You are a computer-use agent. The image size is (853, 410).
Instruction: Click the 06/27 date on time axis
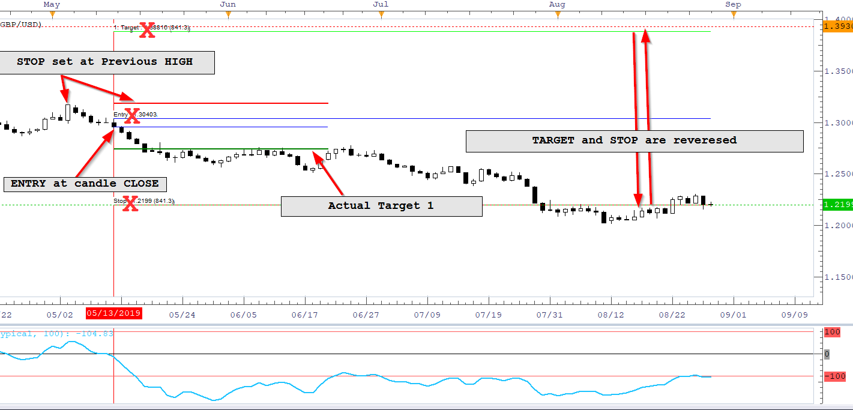[x=366, y=314]
